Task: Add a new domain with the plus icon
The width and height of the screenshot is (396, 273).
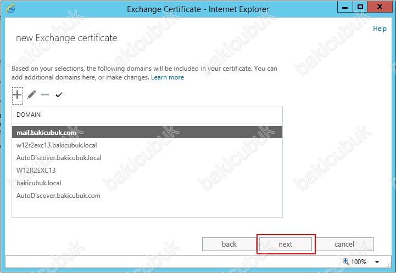Action: tap(18, 95)
